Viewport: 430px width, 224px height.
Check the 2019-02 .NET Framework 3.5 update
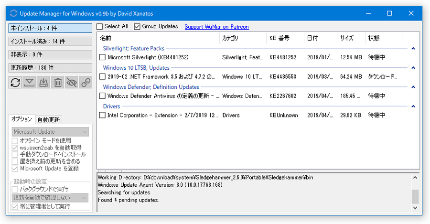click(102, 76)
